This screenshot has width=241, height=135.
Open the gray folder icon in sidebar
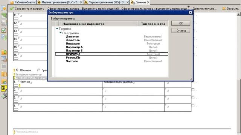tap(4, 66)
